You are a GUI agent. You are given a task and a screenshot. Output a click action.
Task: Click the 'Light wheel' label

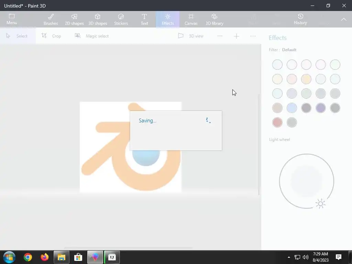[x=279, y=140]
